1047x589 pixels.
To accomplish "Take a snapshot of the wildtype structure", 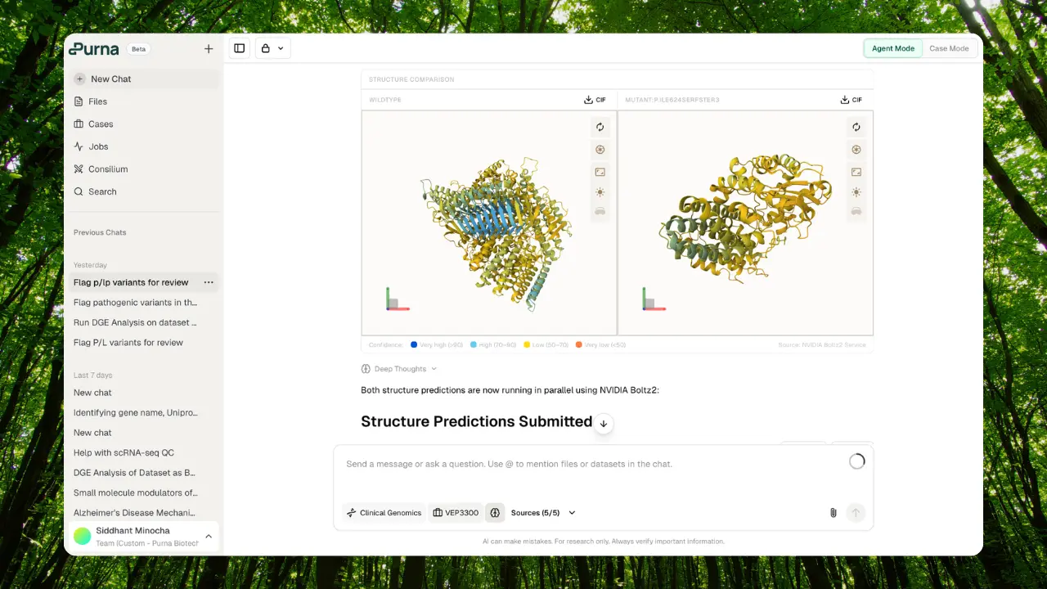I will pyautogui.click(x=600, y=150).
